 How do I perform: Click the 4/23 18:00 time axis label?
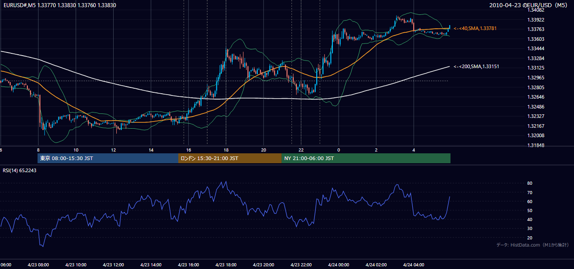(x=226, y=265)
